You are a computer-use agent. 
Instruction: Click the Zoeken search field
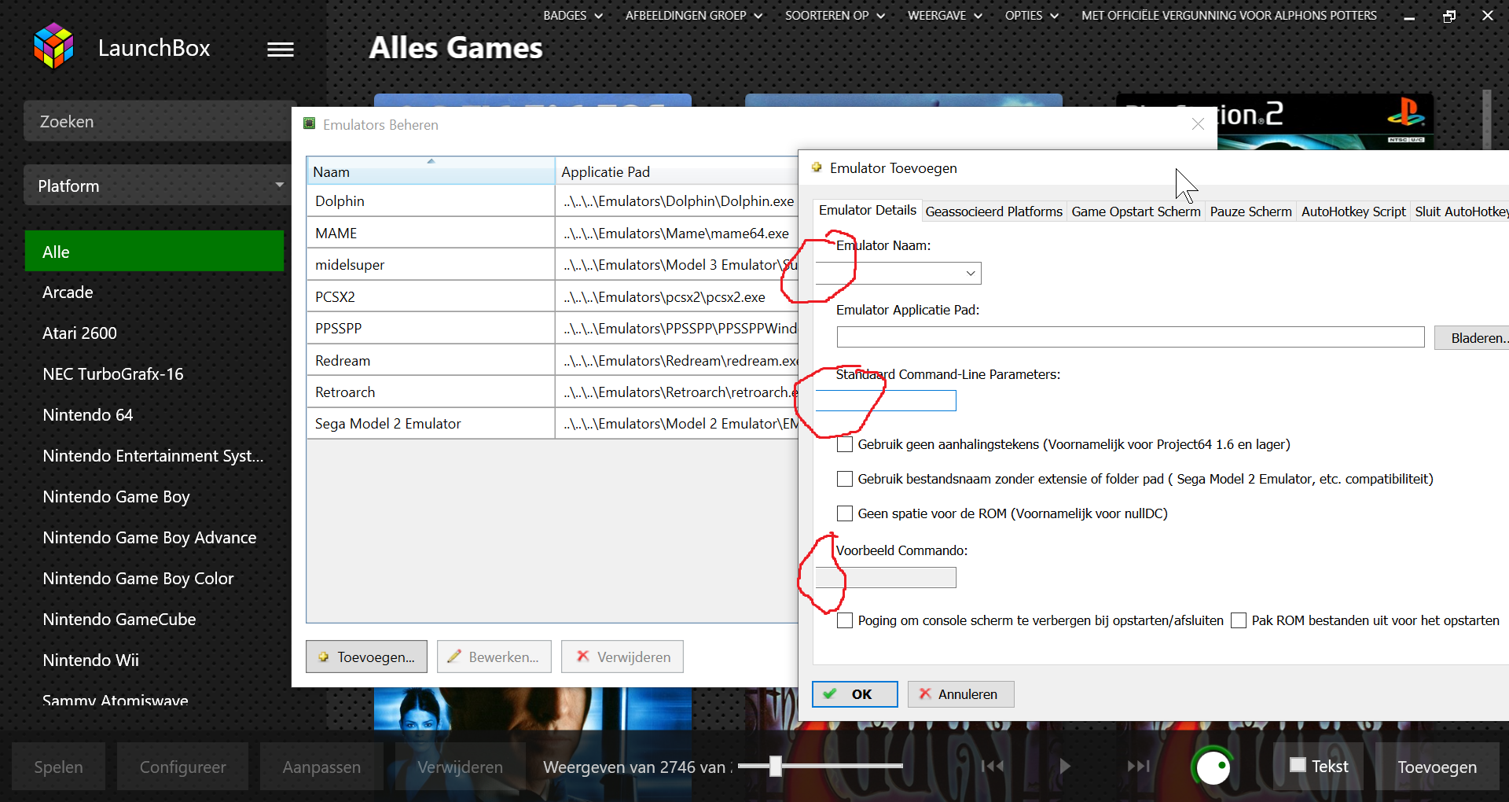pos(157,121)
